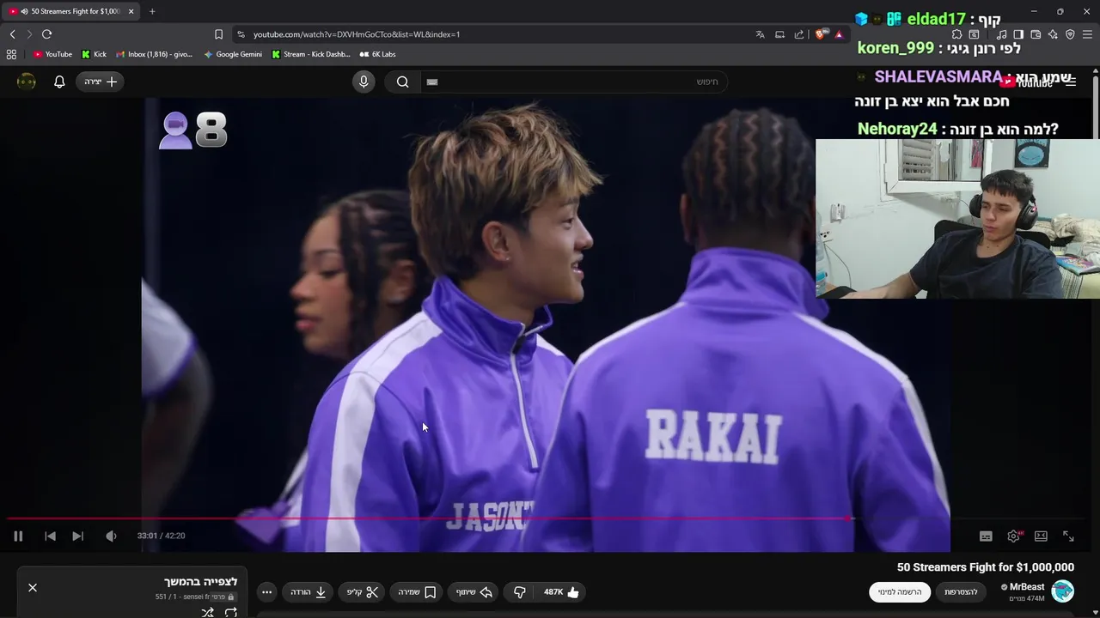Create a clip with the scissors button
The width and height of the screenshot is (1100, 618).
[363, 591]
